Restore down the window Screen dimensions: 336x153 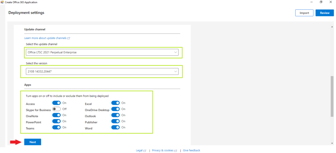321,2
